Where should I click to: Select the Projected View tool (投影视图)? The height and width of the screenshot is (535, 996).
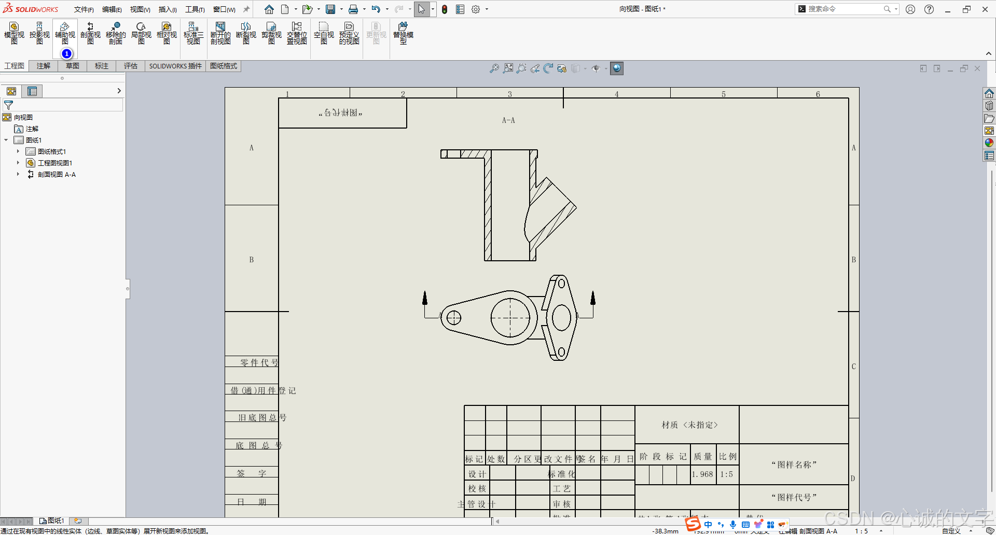pyautogui.click(x=39, y=33)
